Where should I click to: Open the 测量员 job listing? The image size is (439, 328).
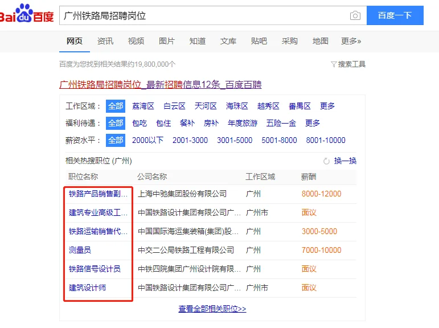80,250
